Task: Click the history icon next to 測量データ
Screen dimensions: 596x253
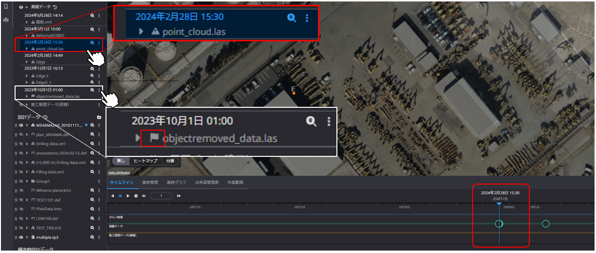Action: coord(54,7)
